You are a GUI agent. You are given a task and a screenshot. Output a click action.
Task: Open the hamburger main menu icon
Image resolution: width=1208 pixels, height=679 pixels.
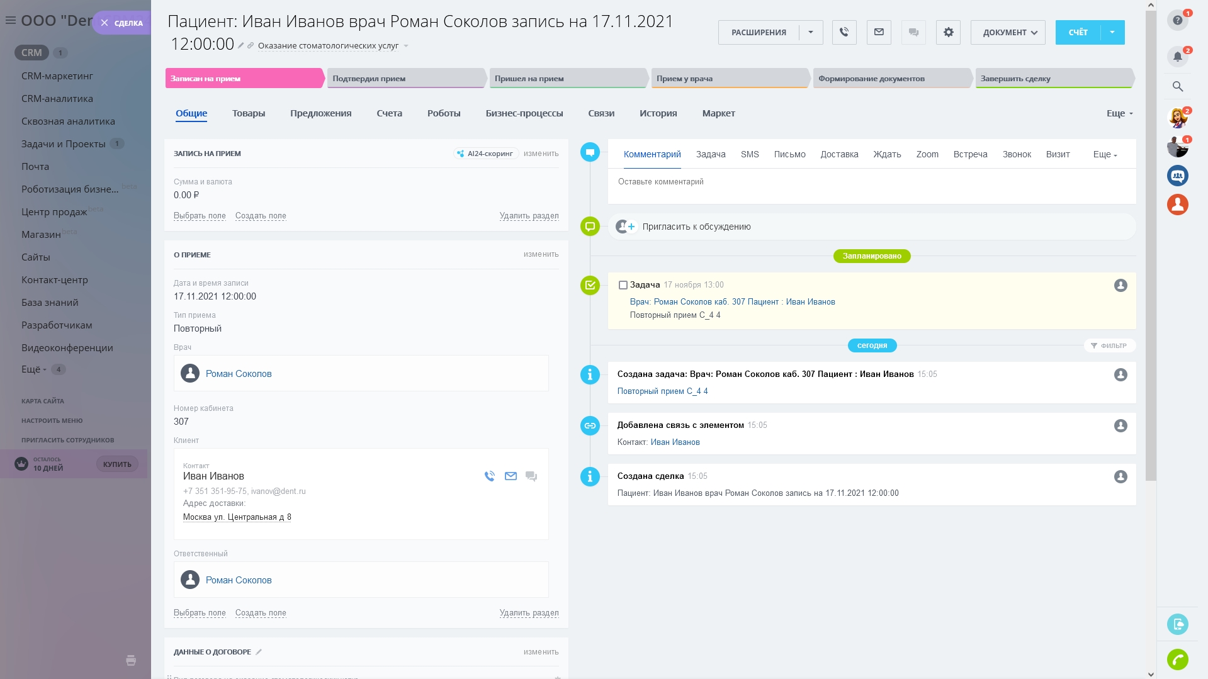point(10,21)
